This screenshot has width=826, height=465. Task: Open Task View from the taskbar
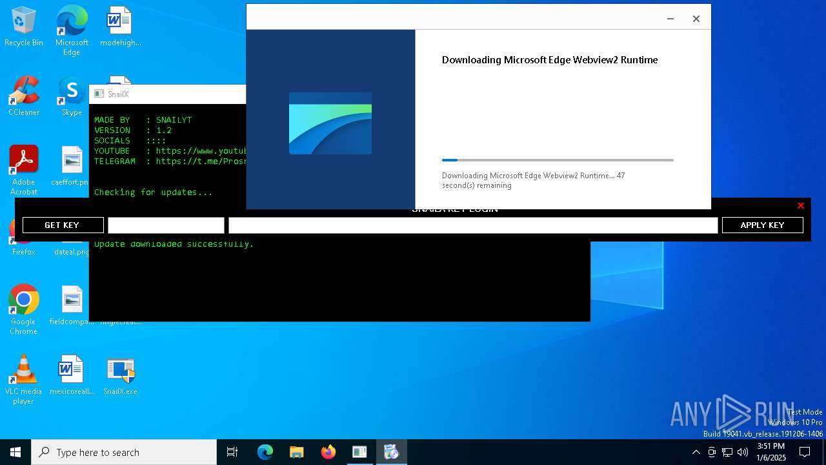pyautogui.click(x=232, y=452)
